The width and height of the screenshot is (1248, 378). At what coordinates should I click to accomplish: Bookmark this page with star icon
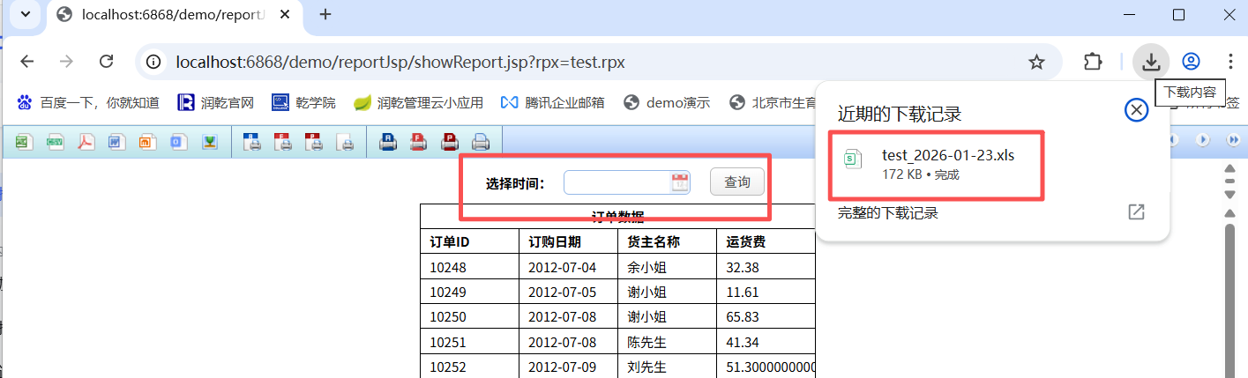[1037, 62]
